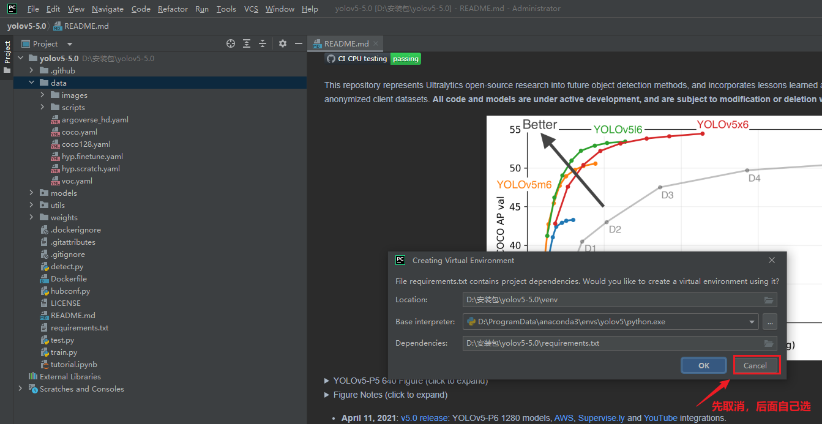
Task: Open Project panel settings gear
Action: pos(282,43)
